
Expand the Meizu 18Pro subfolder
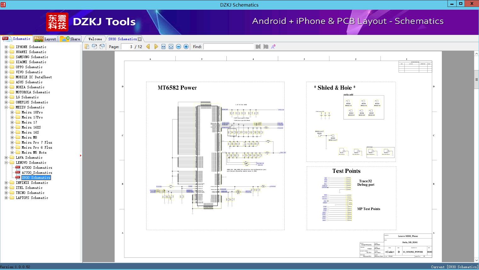[12, 112]
